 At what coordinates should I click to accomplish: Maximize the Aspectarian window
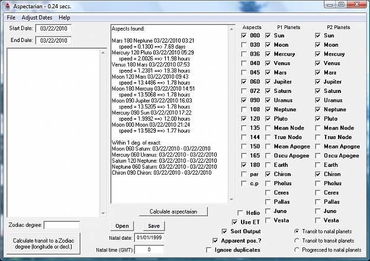341,5
